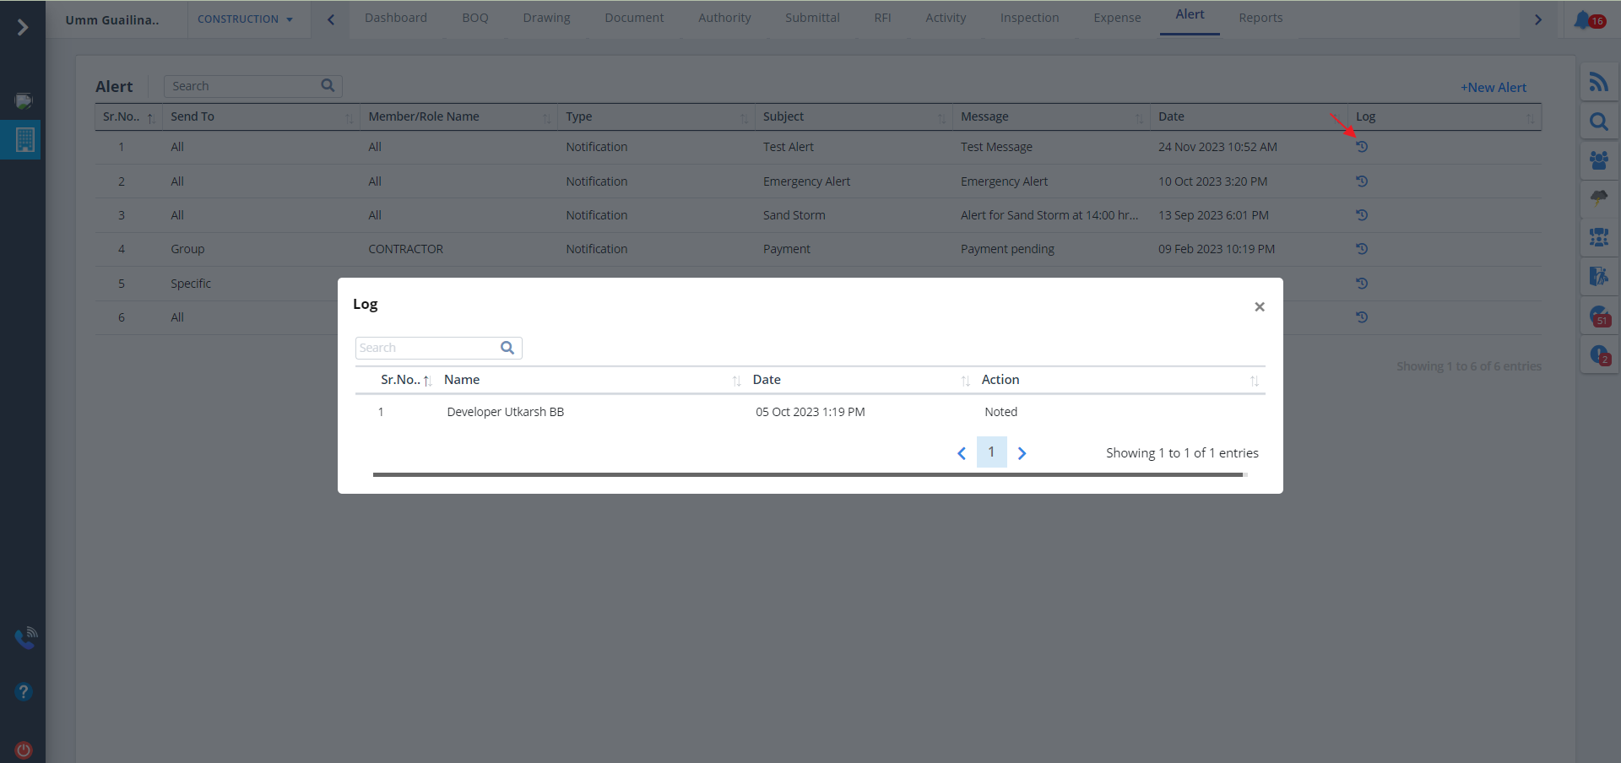Click the building icon in left sidebar
Image resolution: width=1621 pixels, height=763 pixels.
(24, 140)
